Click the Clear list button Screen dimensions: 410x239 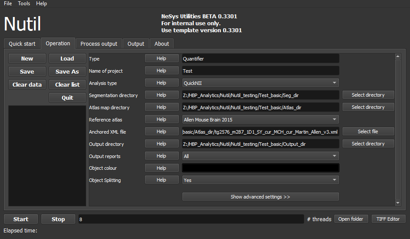[x=67, y=85]
